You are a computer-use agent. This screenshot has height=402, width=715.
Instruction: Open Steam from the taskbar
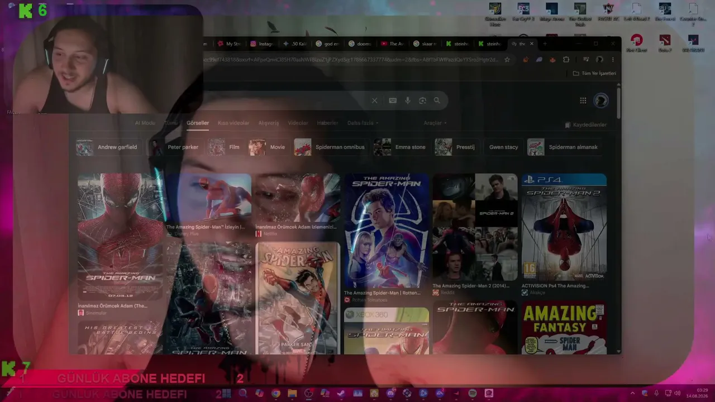coord(341,394)
